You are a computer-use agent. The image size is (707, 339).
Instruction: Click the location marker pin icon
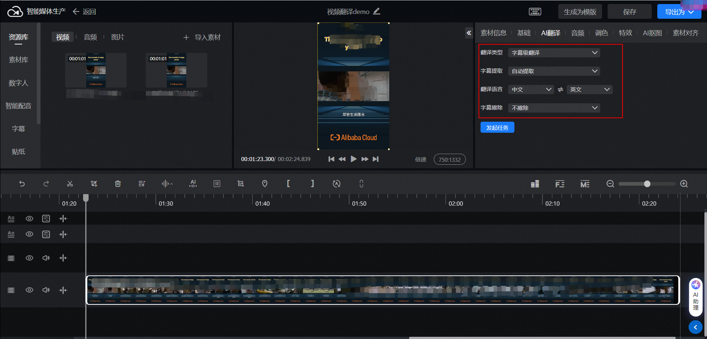[265, 183]
